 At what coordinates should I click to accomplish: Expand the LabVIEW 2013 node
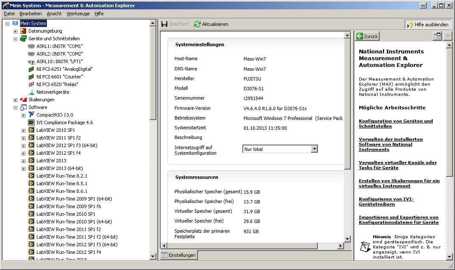pyautogui.click(x=23, y=161)
